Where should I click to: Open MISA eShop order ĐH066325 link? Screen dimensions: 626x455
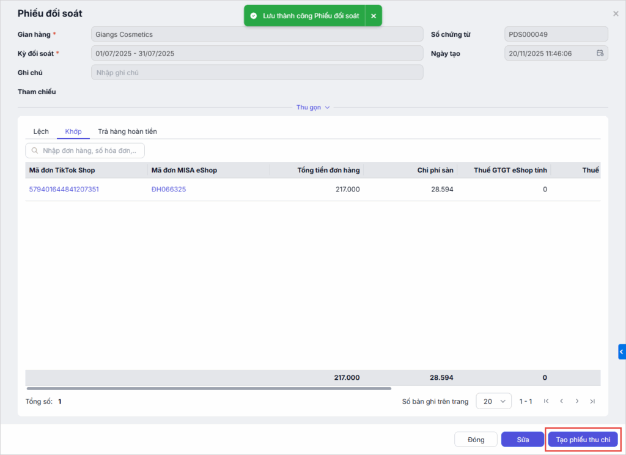coord(169,190)
